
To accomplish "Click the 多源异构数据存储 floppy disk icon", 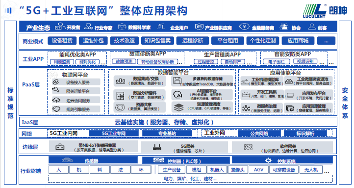I will coord(177,81).
